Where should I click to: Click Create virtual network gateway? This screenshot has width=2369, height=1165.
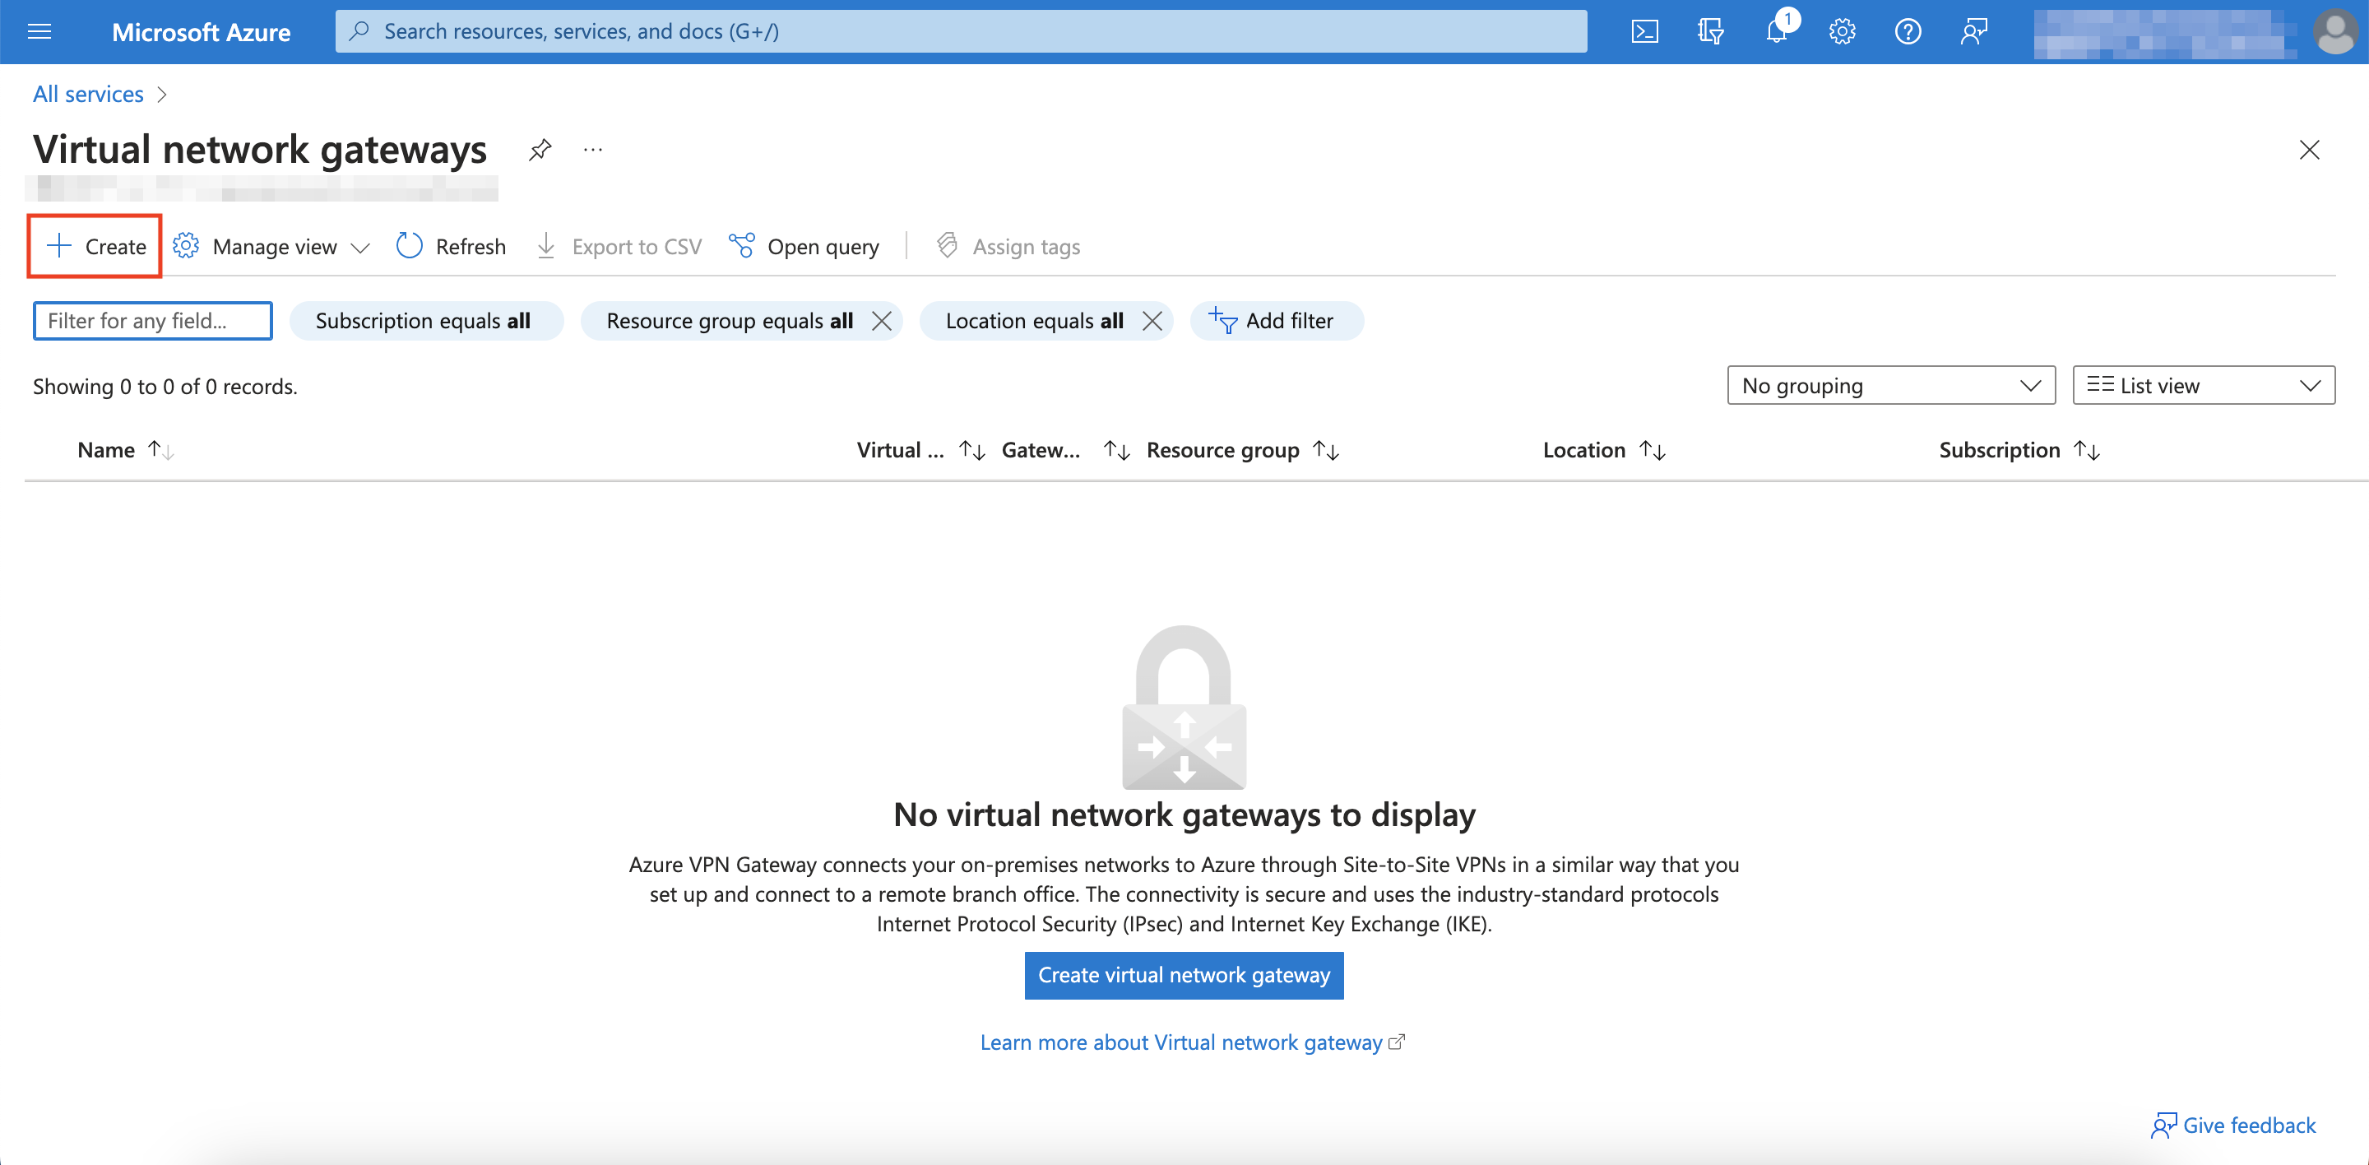tap(1184, 975)
